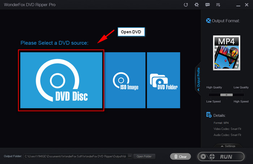Image resolution: width=253 pixels, height=164 pixels.
Task: Select the DVD Disc source tile
Action: (x=61, y=80)
